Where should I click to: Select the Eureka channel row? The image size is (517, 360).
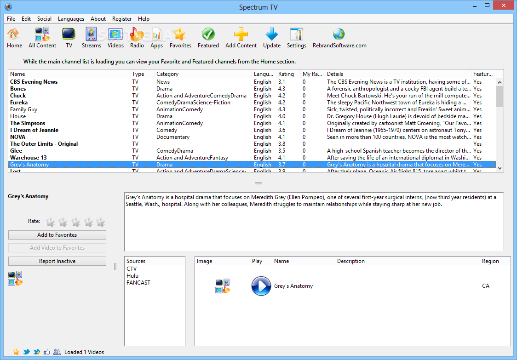pos(252,103)
